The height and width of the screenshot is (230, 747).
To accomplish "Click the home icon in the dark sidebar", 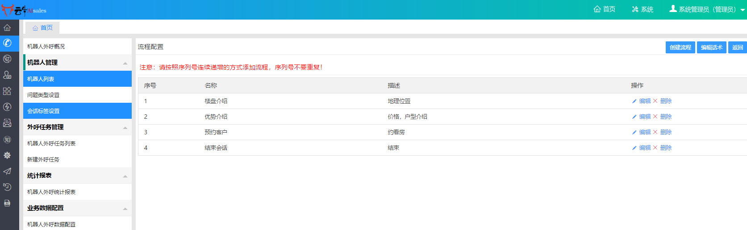I will 7,28.
